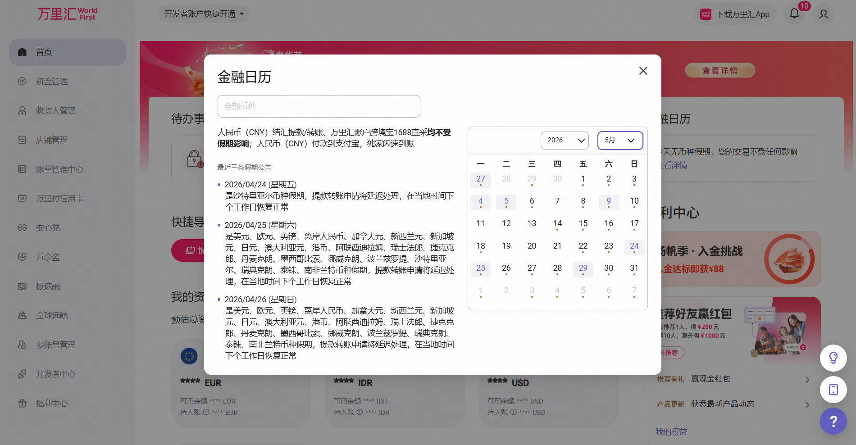Open the user profile icon

(824, 14)
